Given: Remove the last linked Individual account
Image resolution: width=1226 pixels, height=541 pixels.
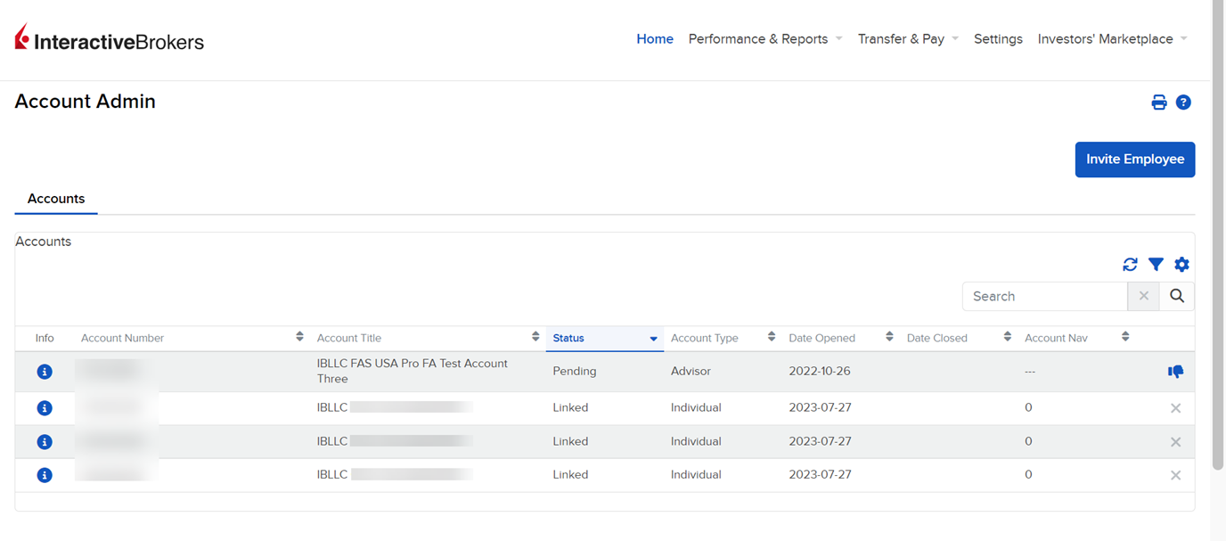Looking at the screenshot, I should [x=1175, y=476].
